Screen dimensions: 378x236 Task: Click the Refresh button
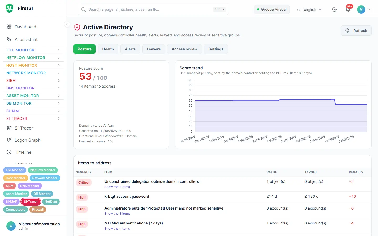(356, 31)
